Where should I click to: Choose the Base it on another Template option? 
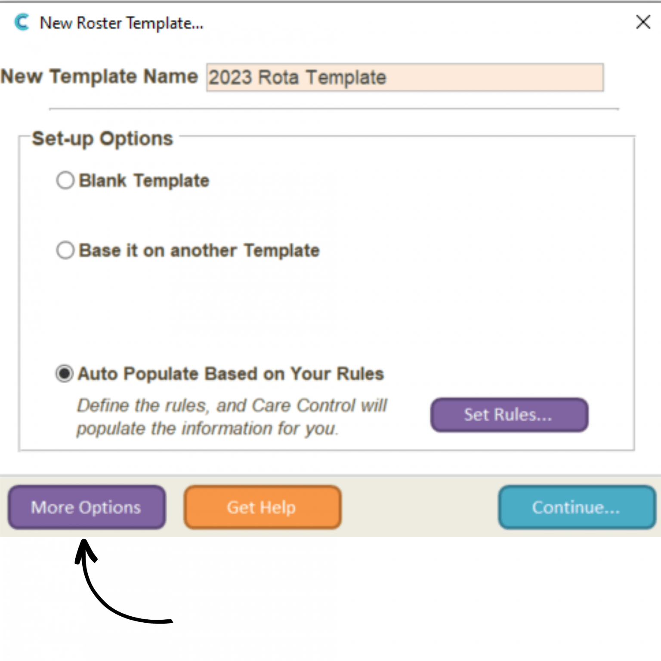tap(65, 250)
